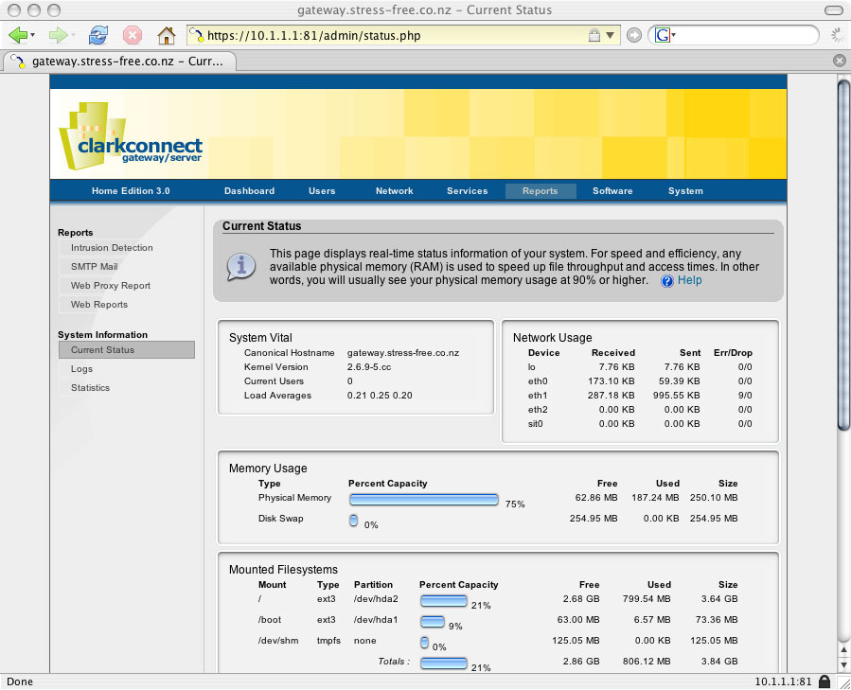This screenshot has width=851, height=690.
Task: Click the Physical Memory 75% capacity bar
Action: pyautogui.click(x=424, y=500)
